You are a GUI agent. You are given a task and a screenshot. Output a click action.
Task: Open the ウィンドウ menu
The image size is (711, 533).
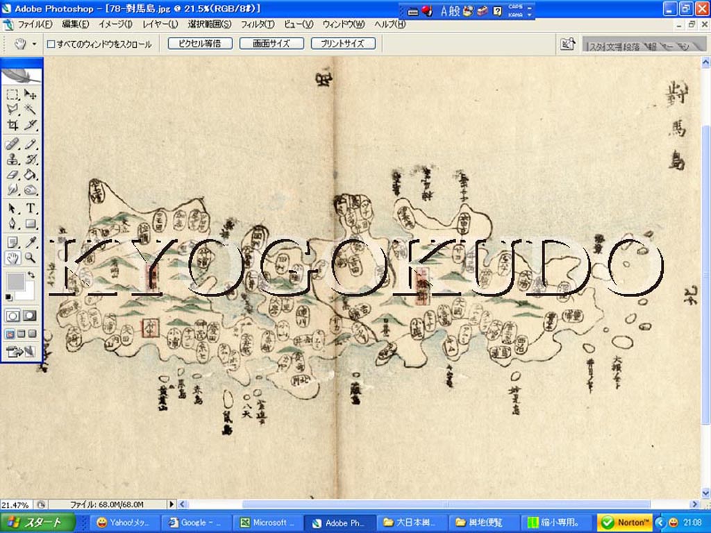tap(343, 24)
